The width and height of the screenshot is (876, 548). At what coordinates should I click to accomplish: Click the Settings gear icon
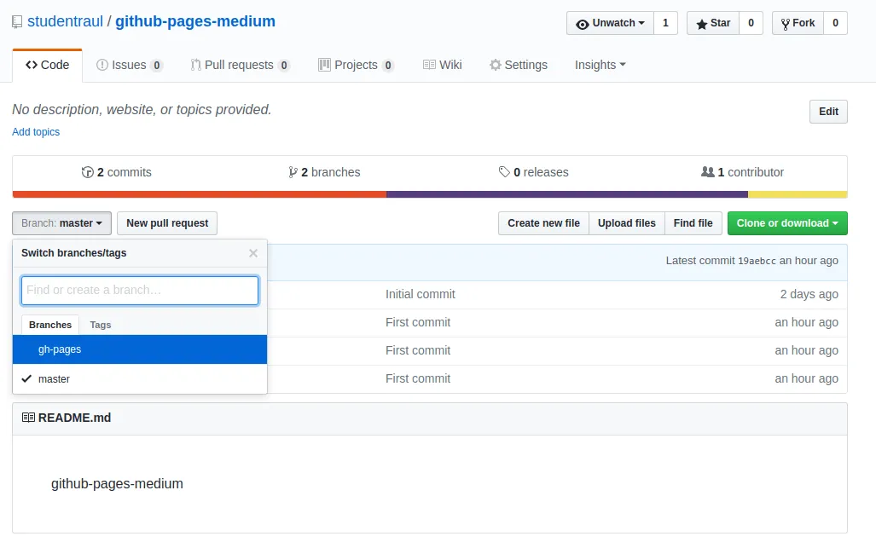tap(495, 65)
